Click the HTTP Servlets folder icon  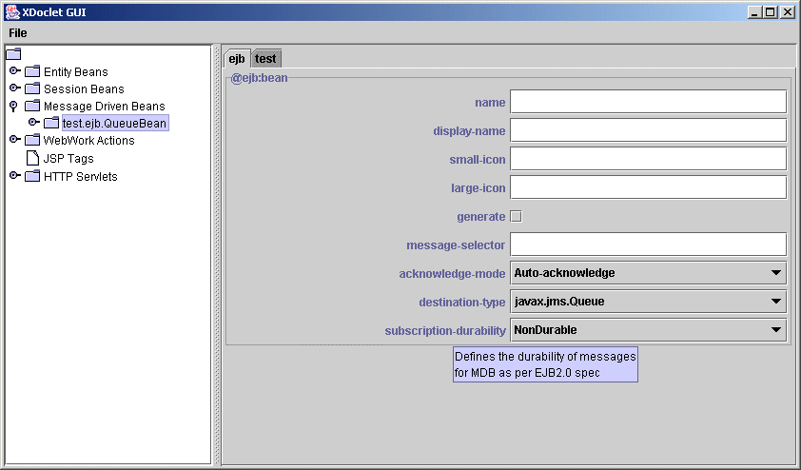32,176
